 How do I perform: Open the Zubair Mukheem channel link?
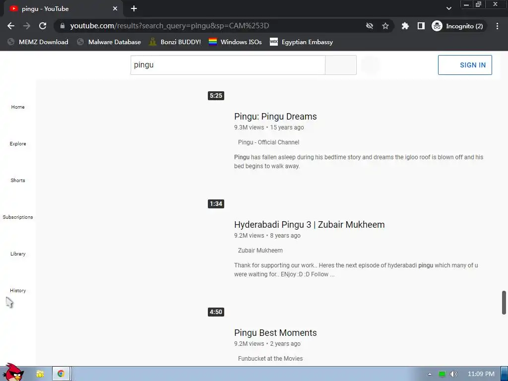coord(260,251)
